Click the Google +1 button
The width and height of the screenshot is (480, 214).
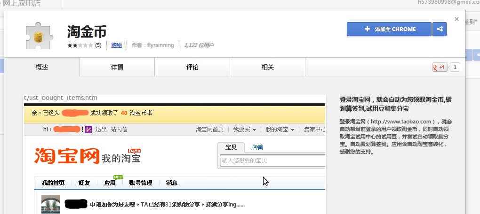(439, 67)
